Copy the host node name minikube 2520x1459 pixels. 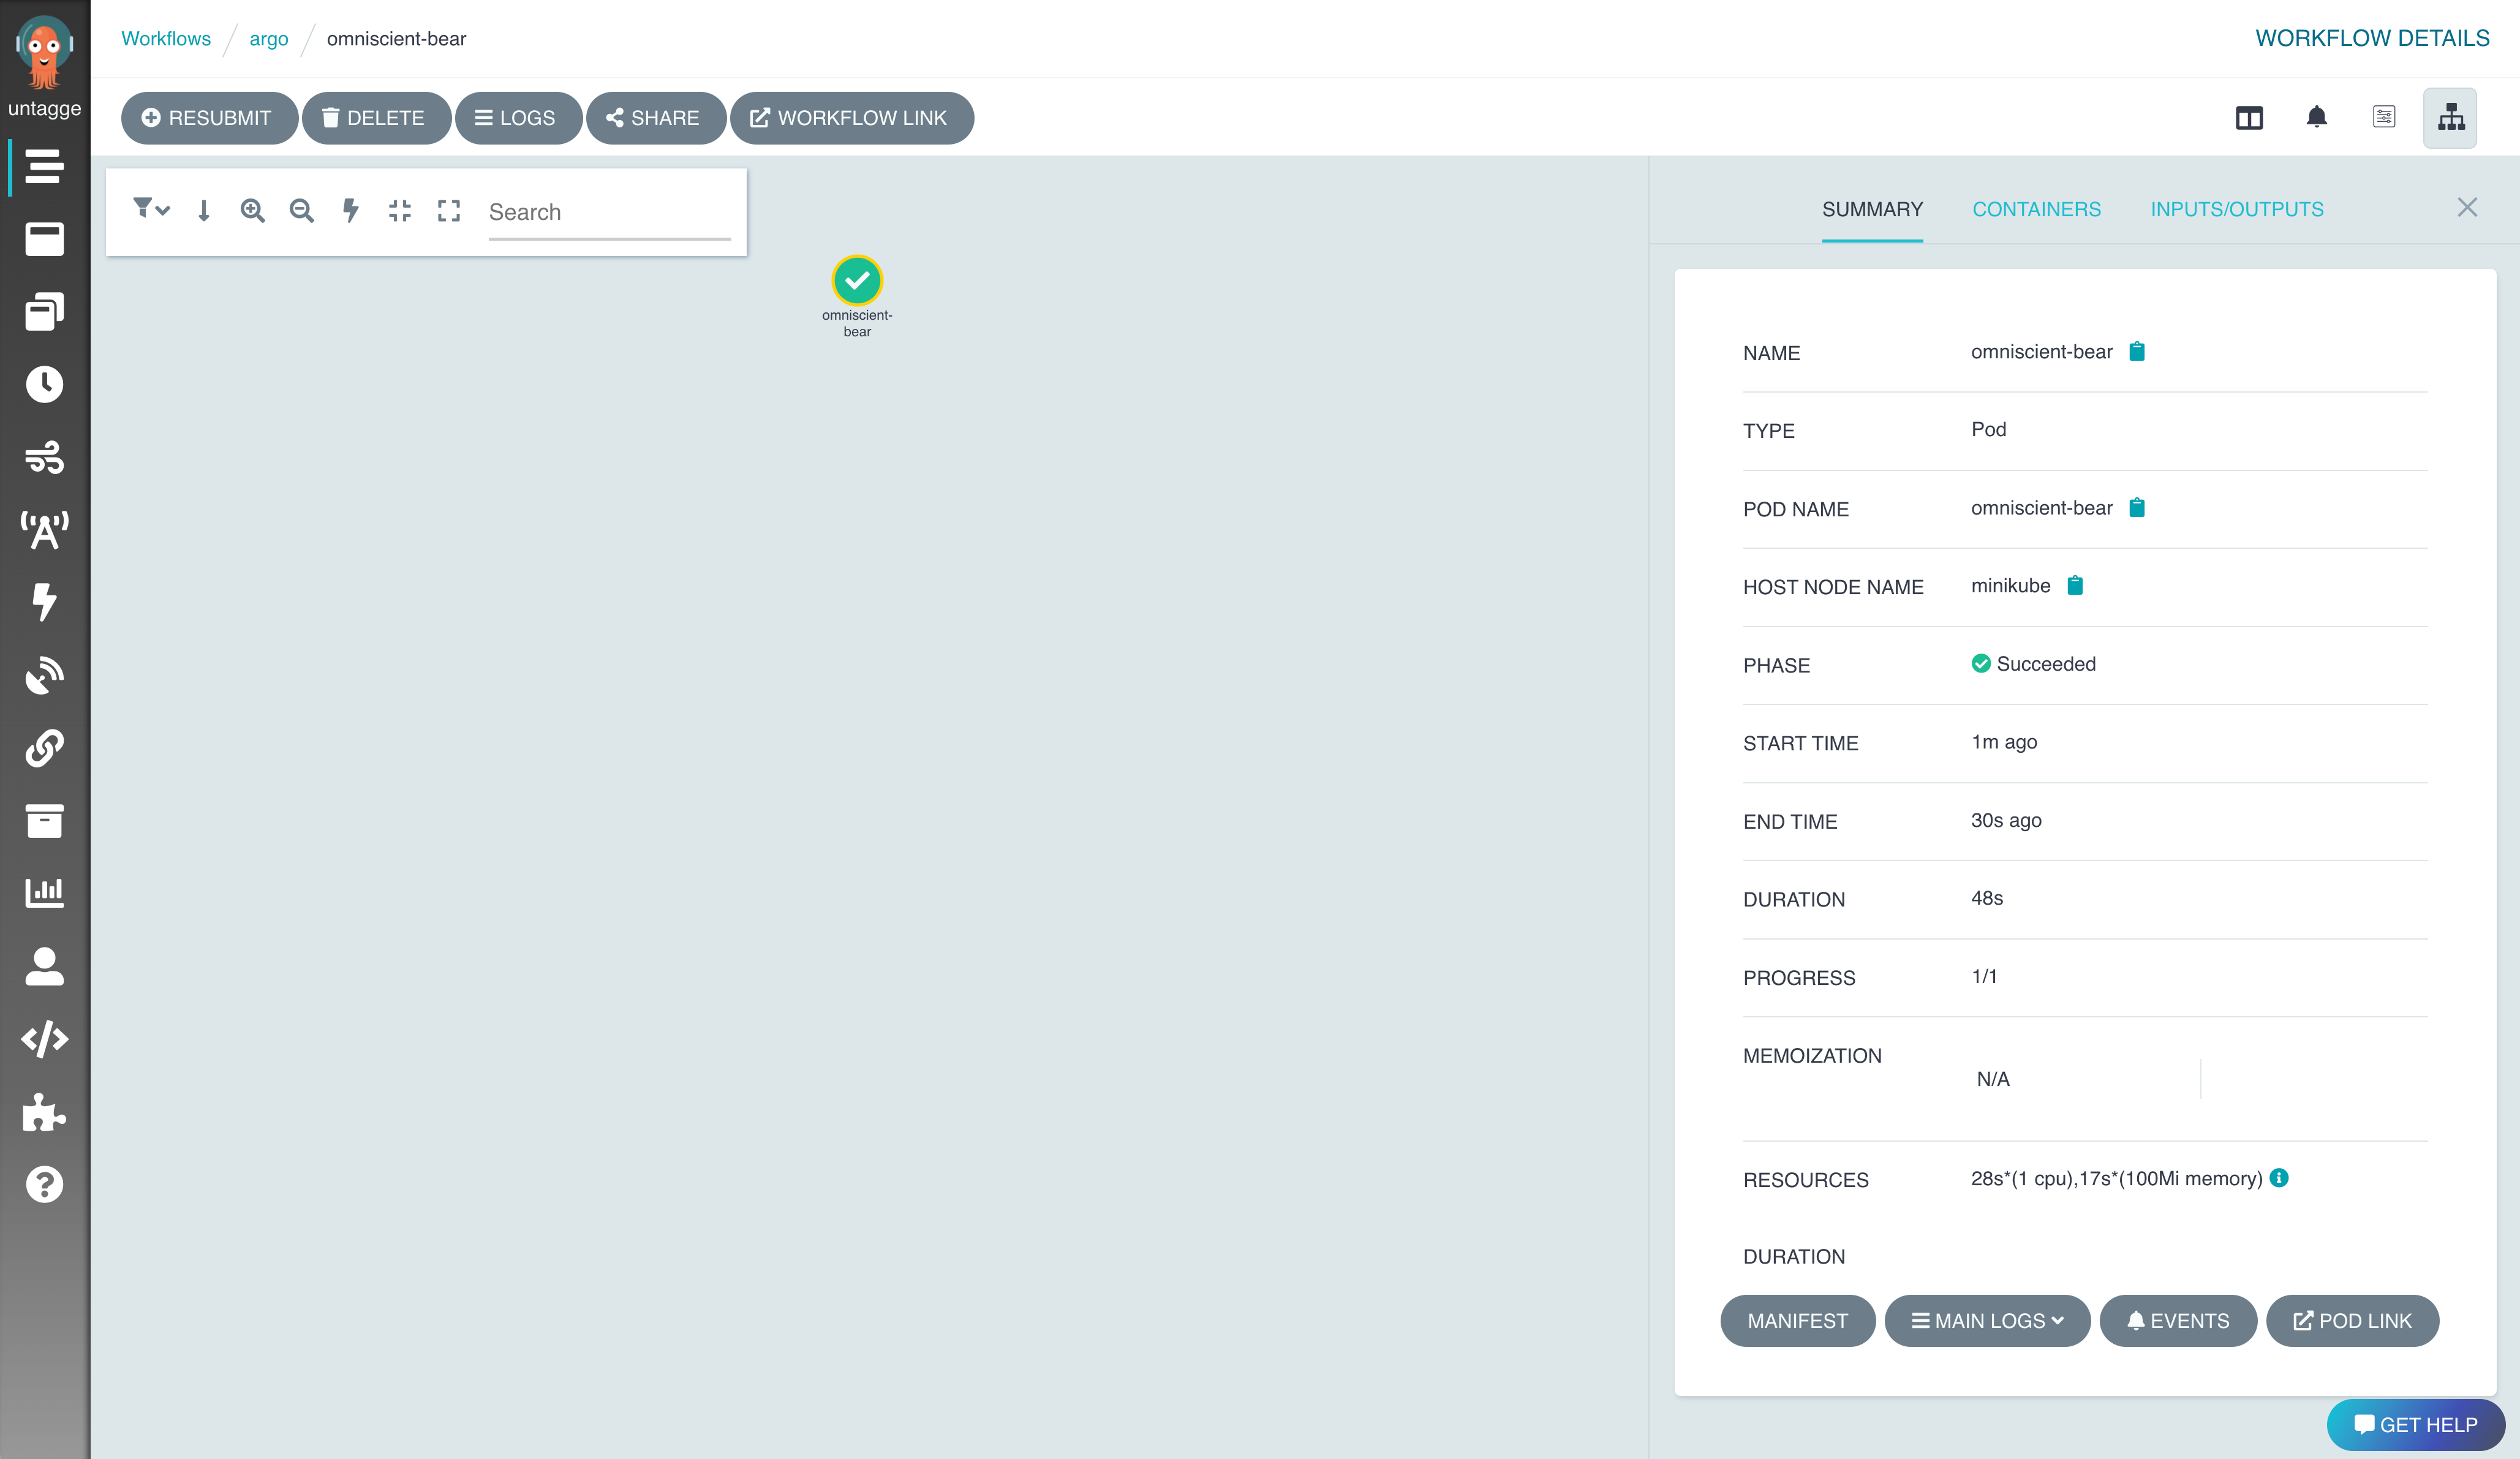tap(2075, 586)
